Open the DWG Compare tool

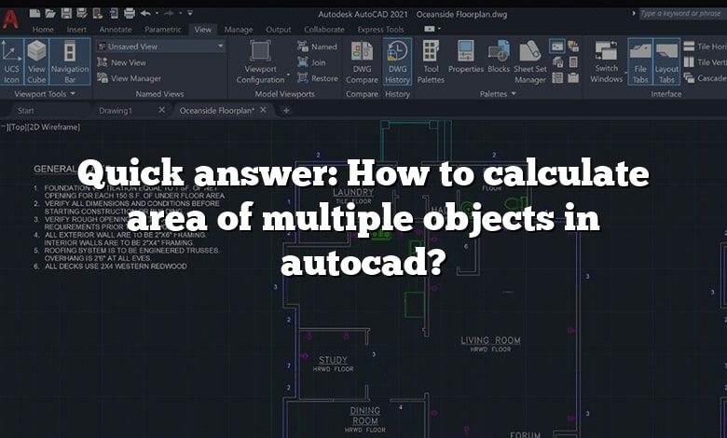click(363, 61)
